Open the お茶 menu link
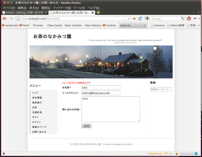This screenshot has height=157, width=202. coord(34,107)
